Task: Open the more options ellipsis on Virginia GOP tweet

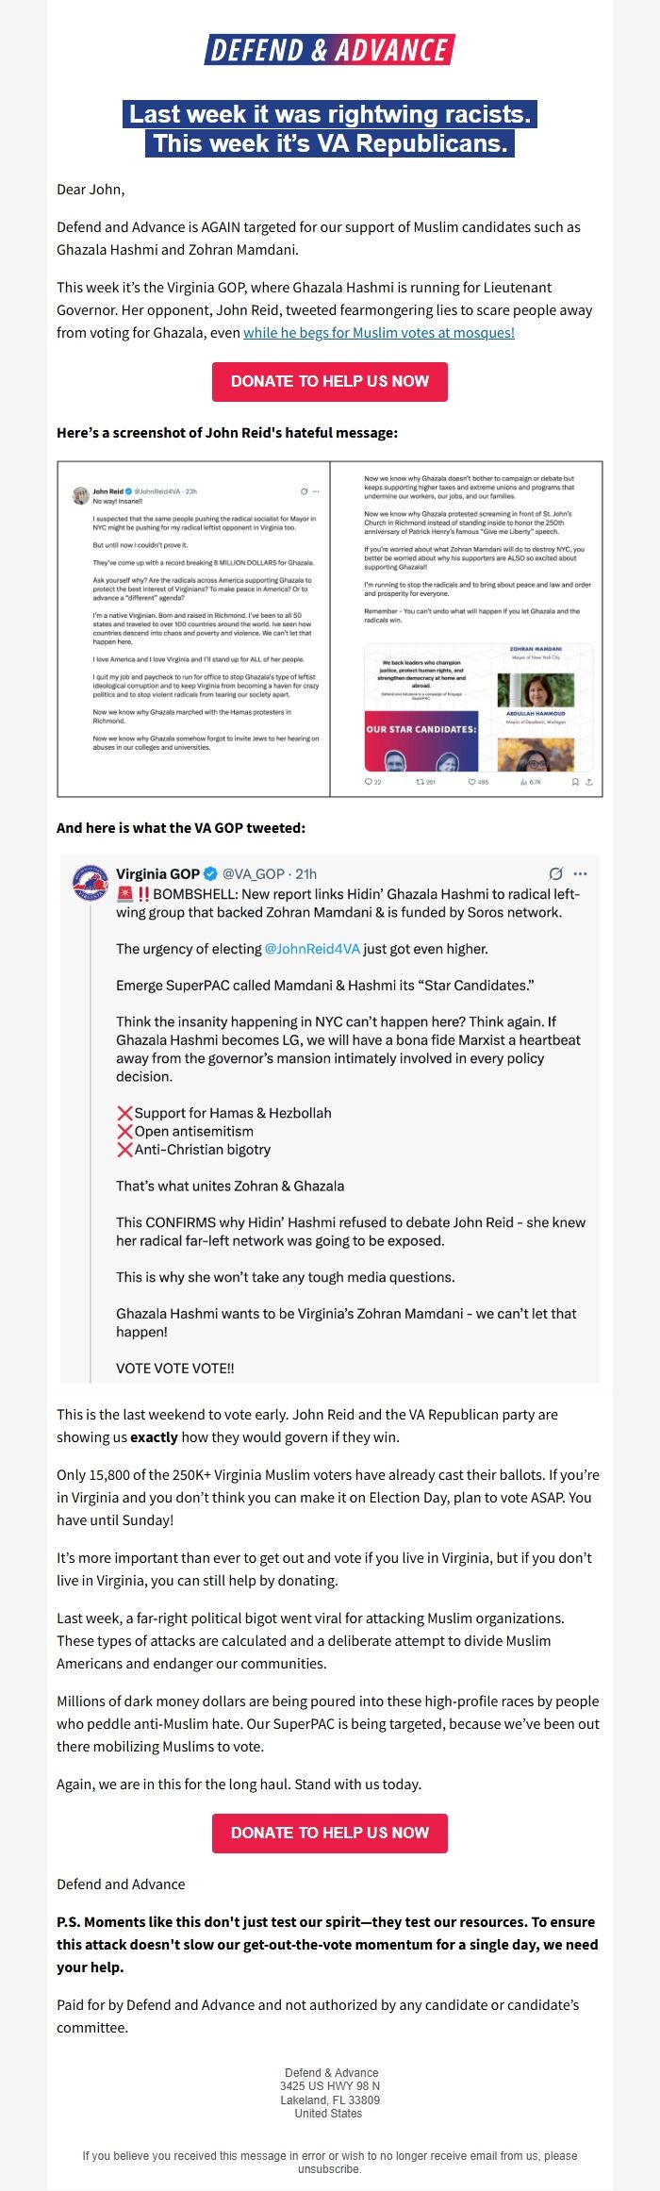Action: pos(580,873)
